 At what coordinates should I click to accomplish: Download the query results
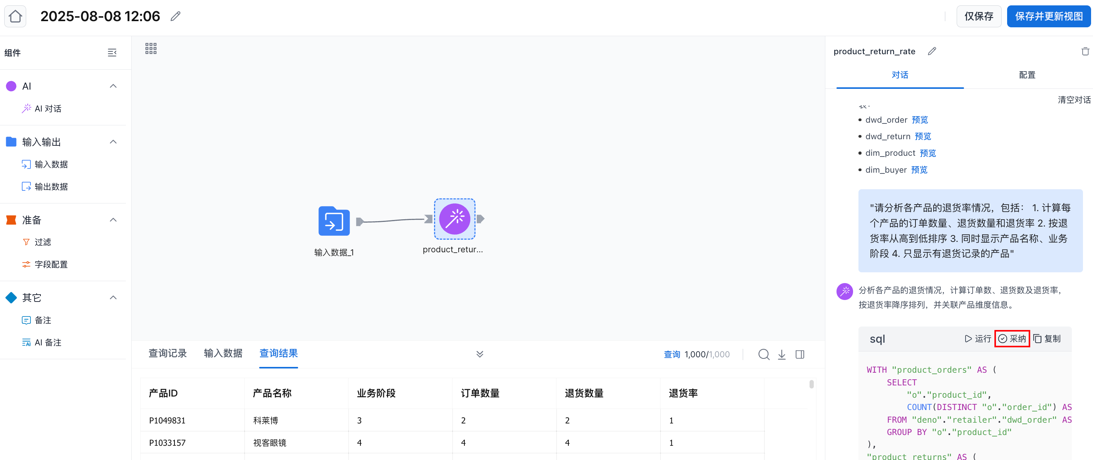781,354
